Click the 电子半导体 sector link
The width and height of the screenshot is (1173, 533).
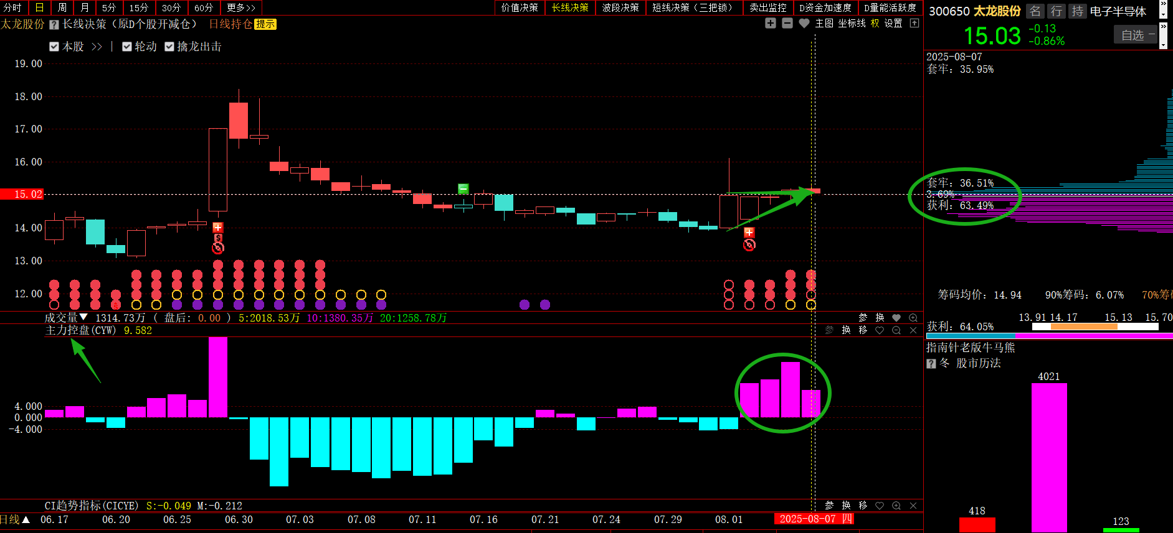[1118, 11]
